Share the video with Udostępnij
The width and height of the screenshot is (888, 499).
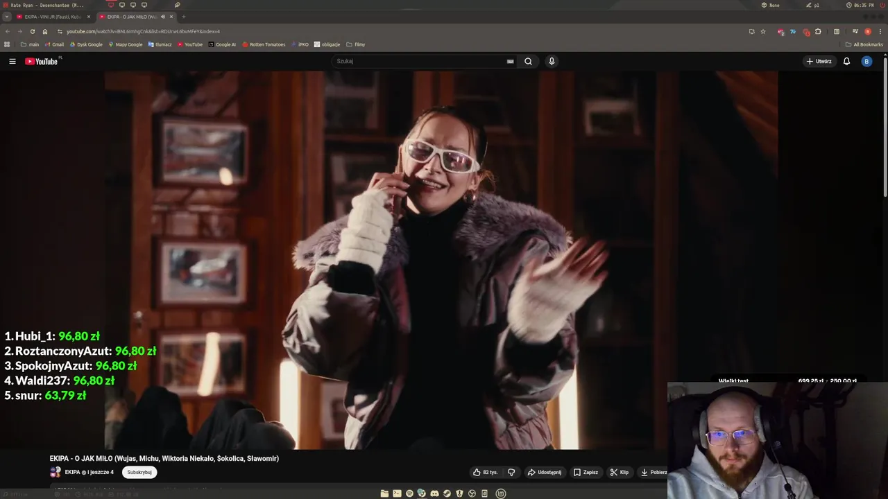(x=545, y=472)
